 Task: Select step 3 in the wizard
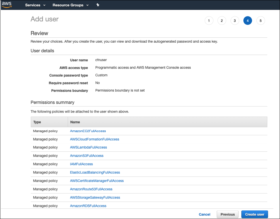coord(235,20)
